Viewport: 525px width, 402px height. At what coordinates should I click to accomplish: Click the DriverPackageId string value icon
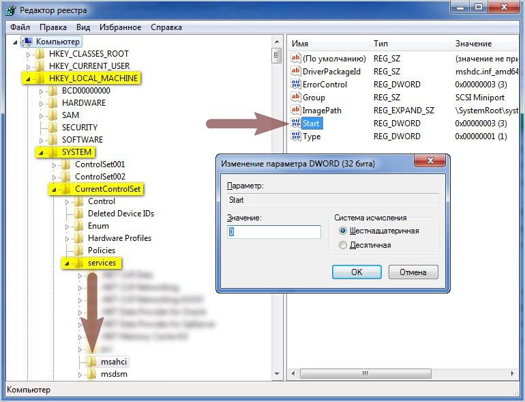pos(295,72)
